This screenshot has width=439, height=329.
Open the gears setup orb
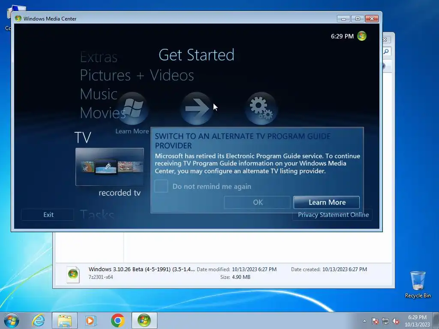[x=261, y=108]
